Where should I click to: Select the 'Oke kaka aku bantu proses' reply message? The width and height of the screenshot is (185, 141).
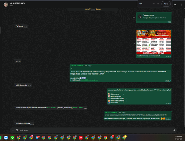coord(137,116)
